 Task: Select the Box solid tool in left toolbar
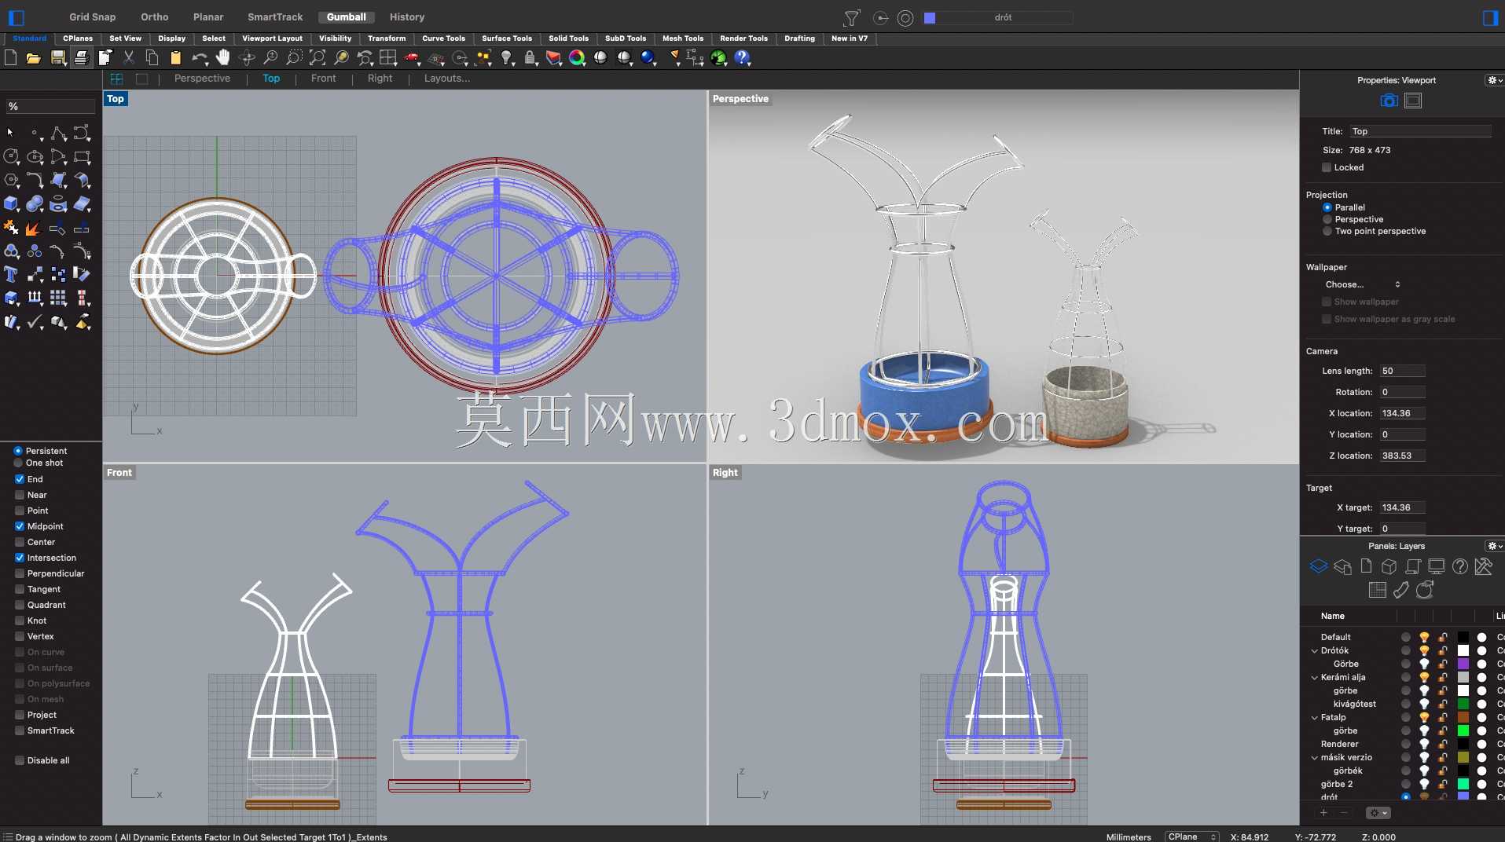click(x=11, y=203)
